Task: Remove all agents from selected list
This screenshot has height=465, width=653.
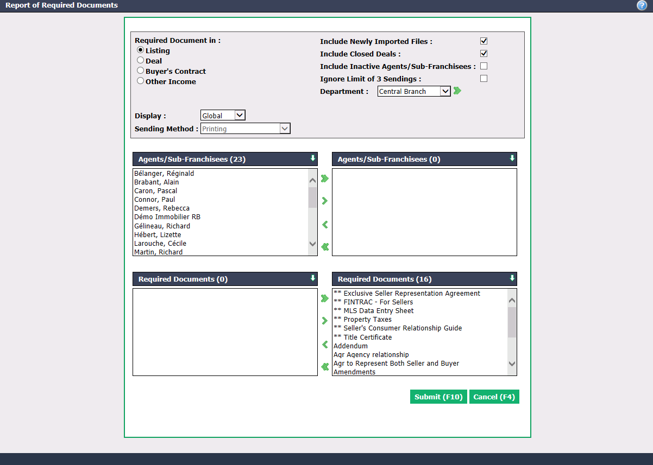Action: (325, 247)
